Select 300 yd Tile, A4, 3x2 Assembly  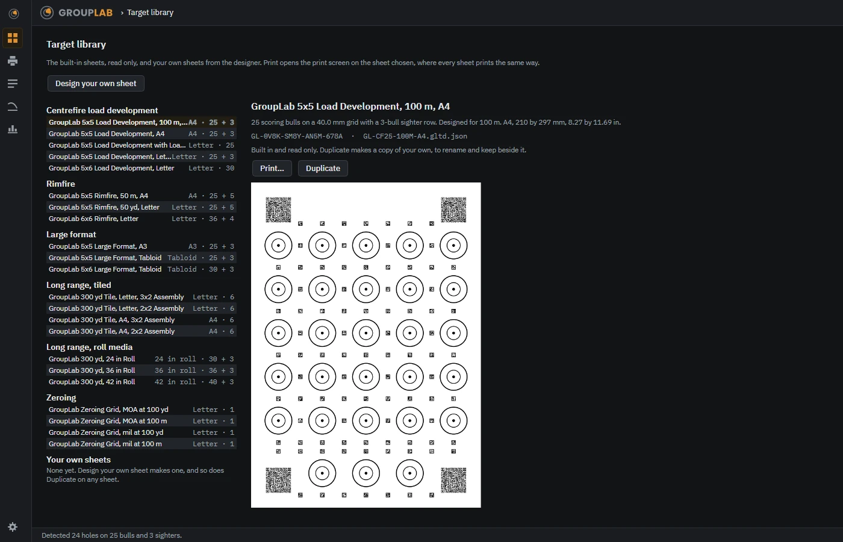(142, 320)
